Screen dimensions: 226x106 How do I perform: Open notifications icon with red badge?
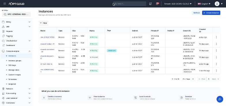point(157,4)
